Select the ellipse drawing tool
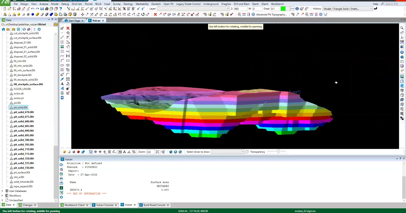The width and height of the screenshot is (406, 213). (x=62, y=65)
